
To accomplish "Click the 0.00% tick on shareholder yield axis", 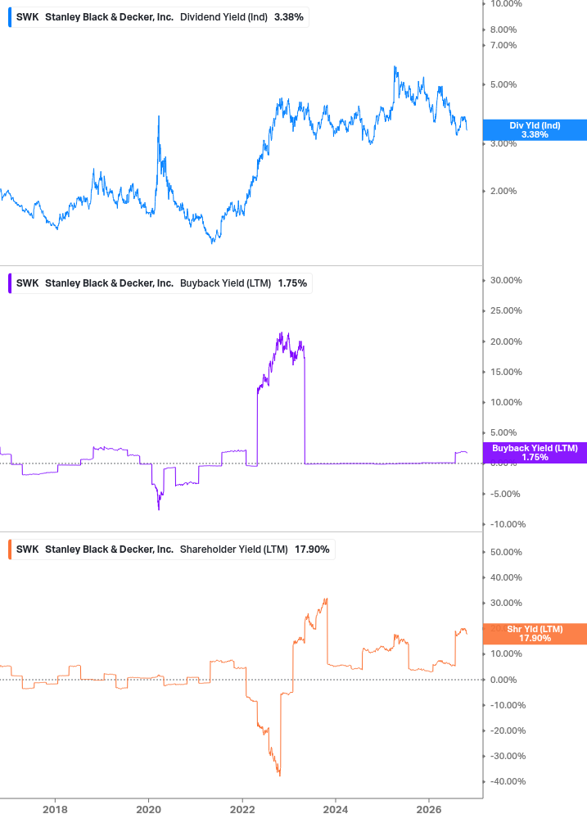I will [x=503, y=680].
